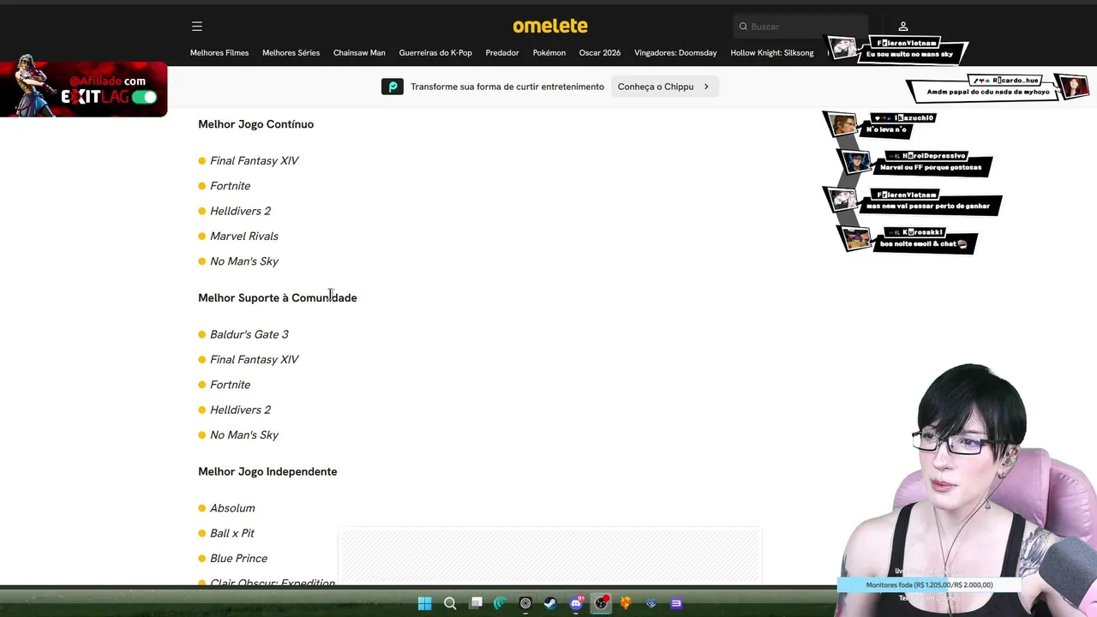Click the purple app icon on taskbar
1097x617 pixels.
pos(676,603)
